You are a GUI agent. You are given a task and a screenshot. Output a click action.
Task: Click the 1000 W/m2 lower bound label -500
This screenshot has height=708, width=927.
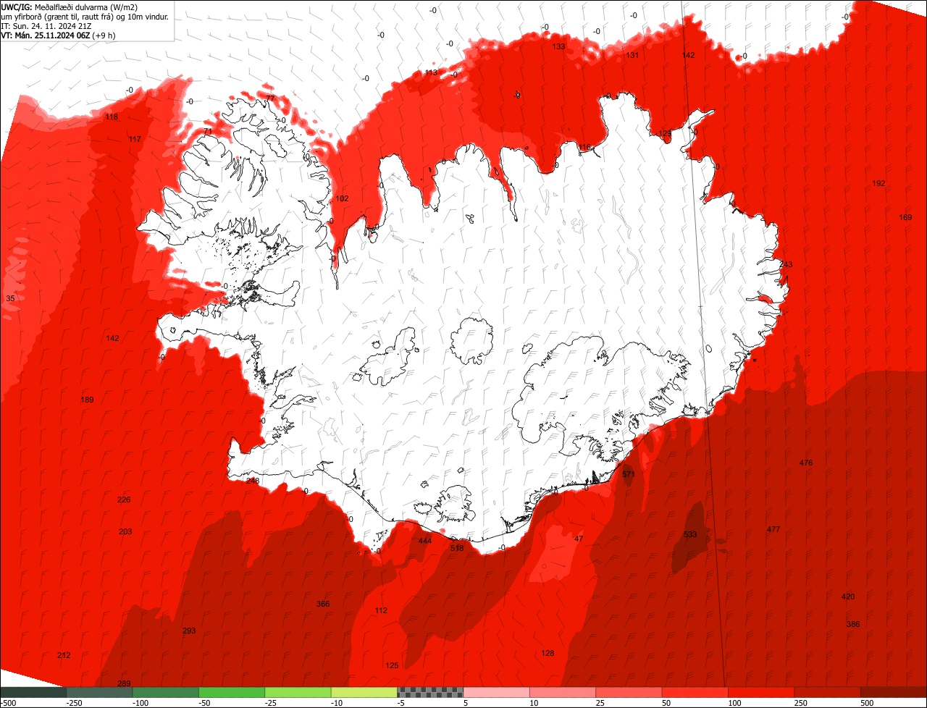coord(9,703)
